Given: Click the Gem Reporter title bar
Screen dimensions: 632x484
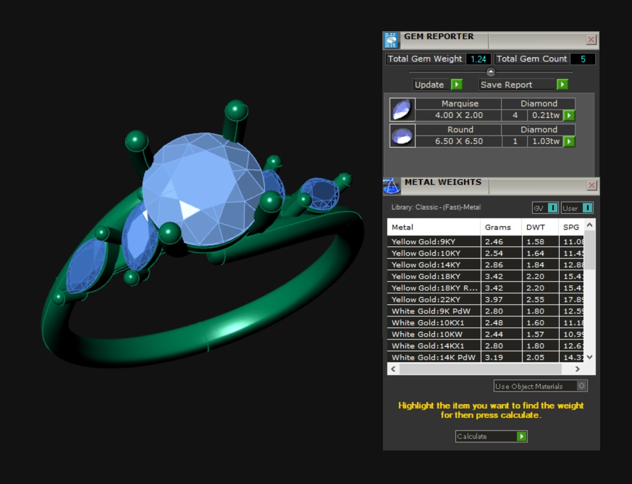Looking at the screenshot, I should (491, 40).
